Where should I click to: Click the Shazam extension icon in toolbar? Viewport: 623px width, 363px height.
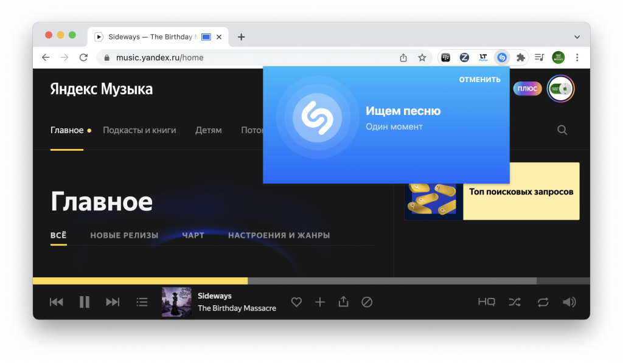pos(502,58)
